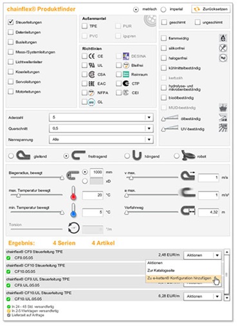Click the Biegeradius bewegt slider handle

[x=62, y=178]
